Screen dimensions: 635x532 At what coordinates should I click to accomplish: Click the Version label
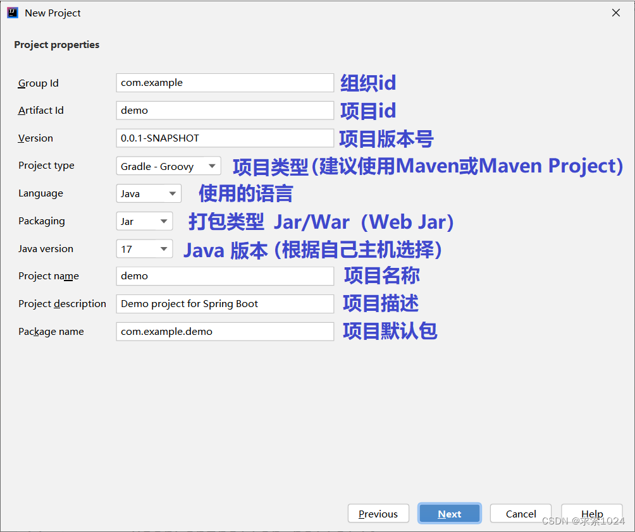[35, 138]
